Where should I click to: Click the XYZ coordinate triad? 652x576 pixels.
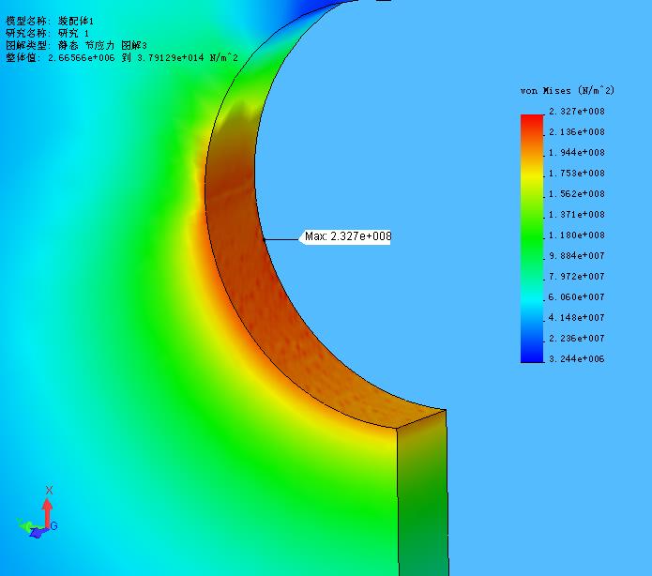click(38, 513)
